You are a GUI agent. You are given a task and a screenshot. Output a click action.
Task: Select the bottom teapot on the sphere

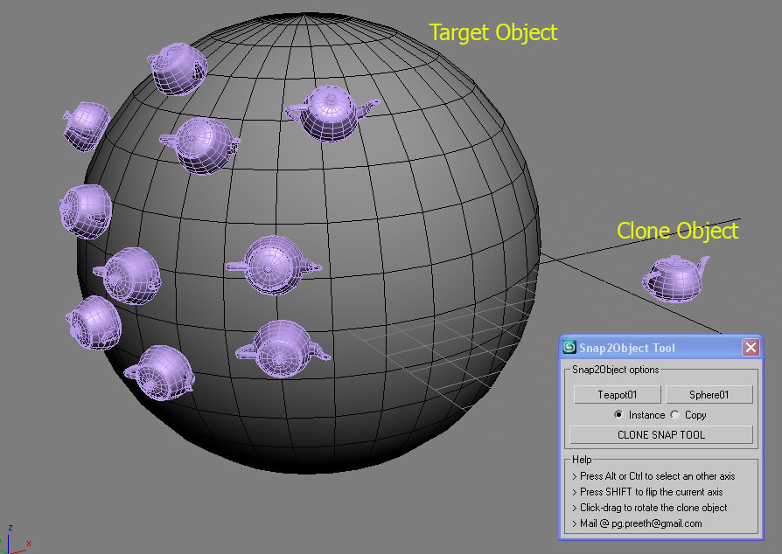pyautogui.click(x=162, y=373)
